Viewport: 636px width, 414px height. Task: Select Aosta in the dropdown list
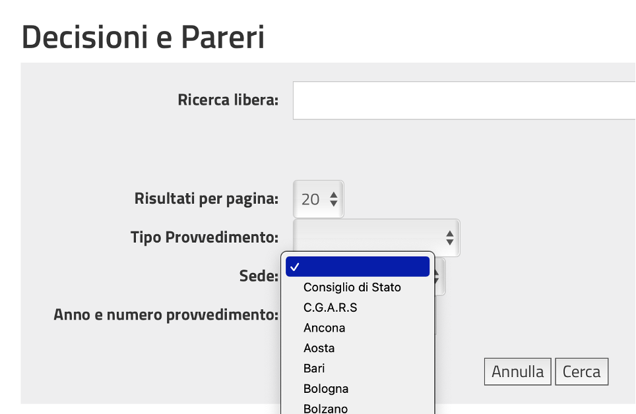point(319,348)
